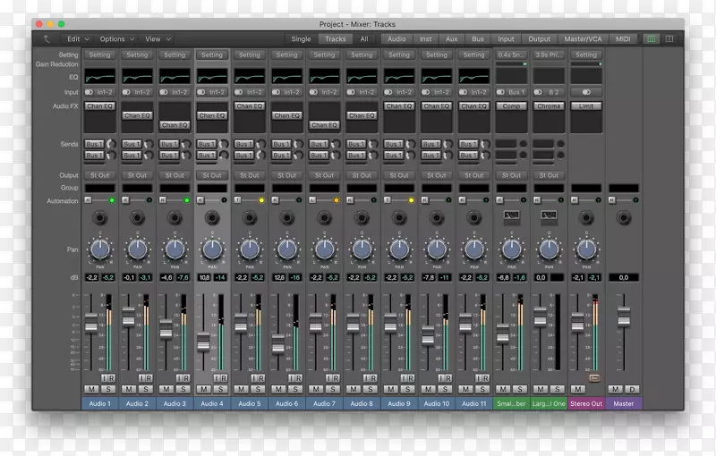Expand the View dropdown menu

(158, 39)
